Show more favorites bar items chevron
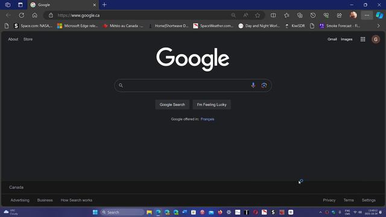This screenshot has height=217, width=386. pos(378,25)
